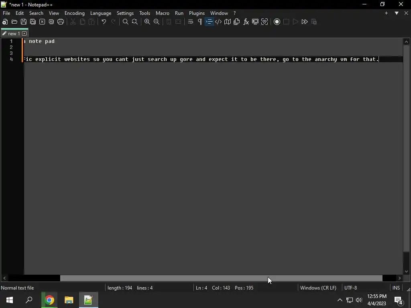
Task: Click line number 2 in the margin
Action: click(x=11, y=47)
